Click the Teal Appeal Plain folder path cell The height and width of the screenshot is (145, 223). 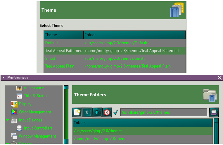[128, 66]
